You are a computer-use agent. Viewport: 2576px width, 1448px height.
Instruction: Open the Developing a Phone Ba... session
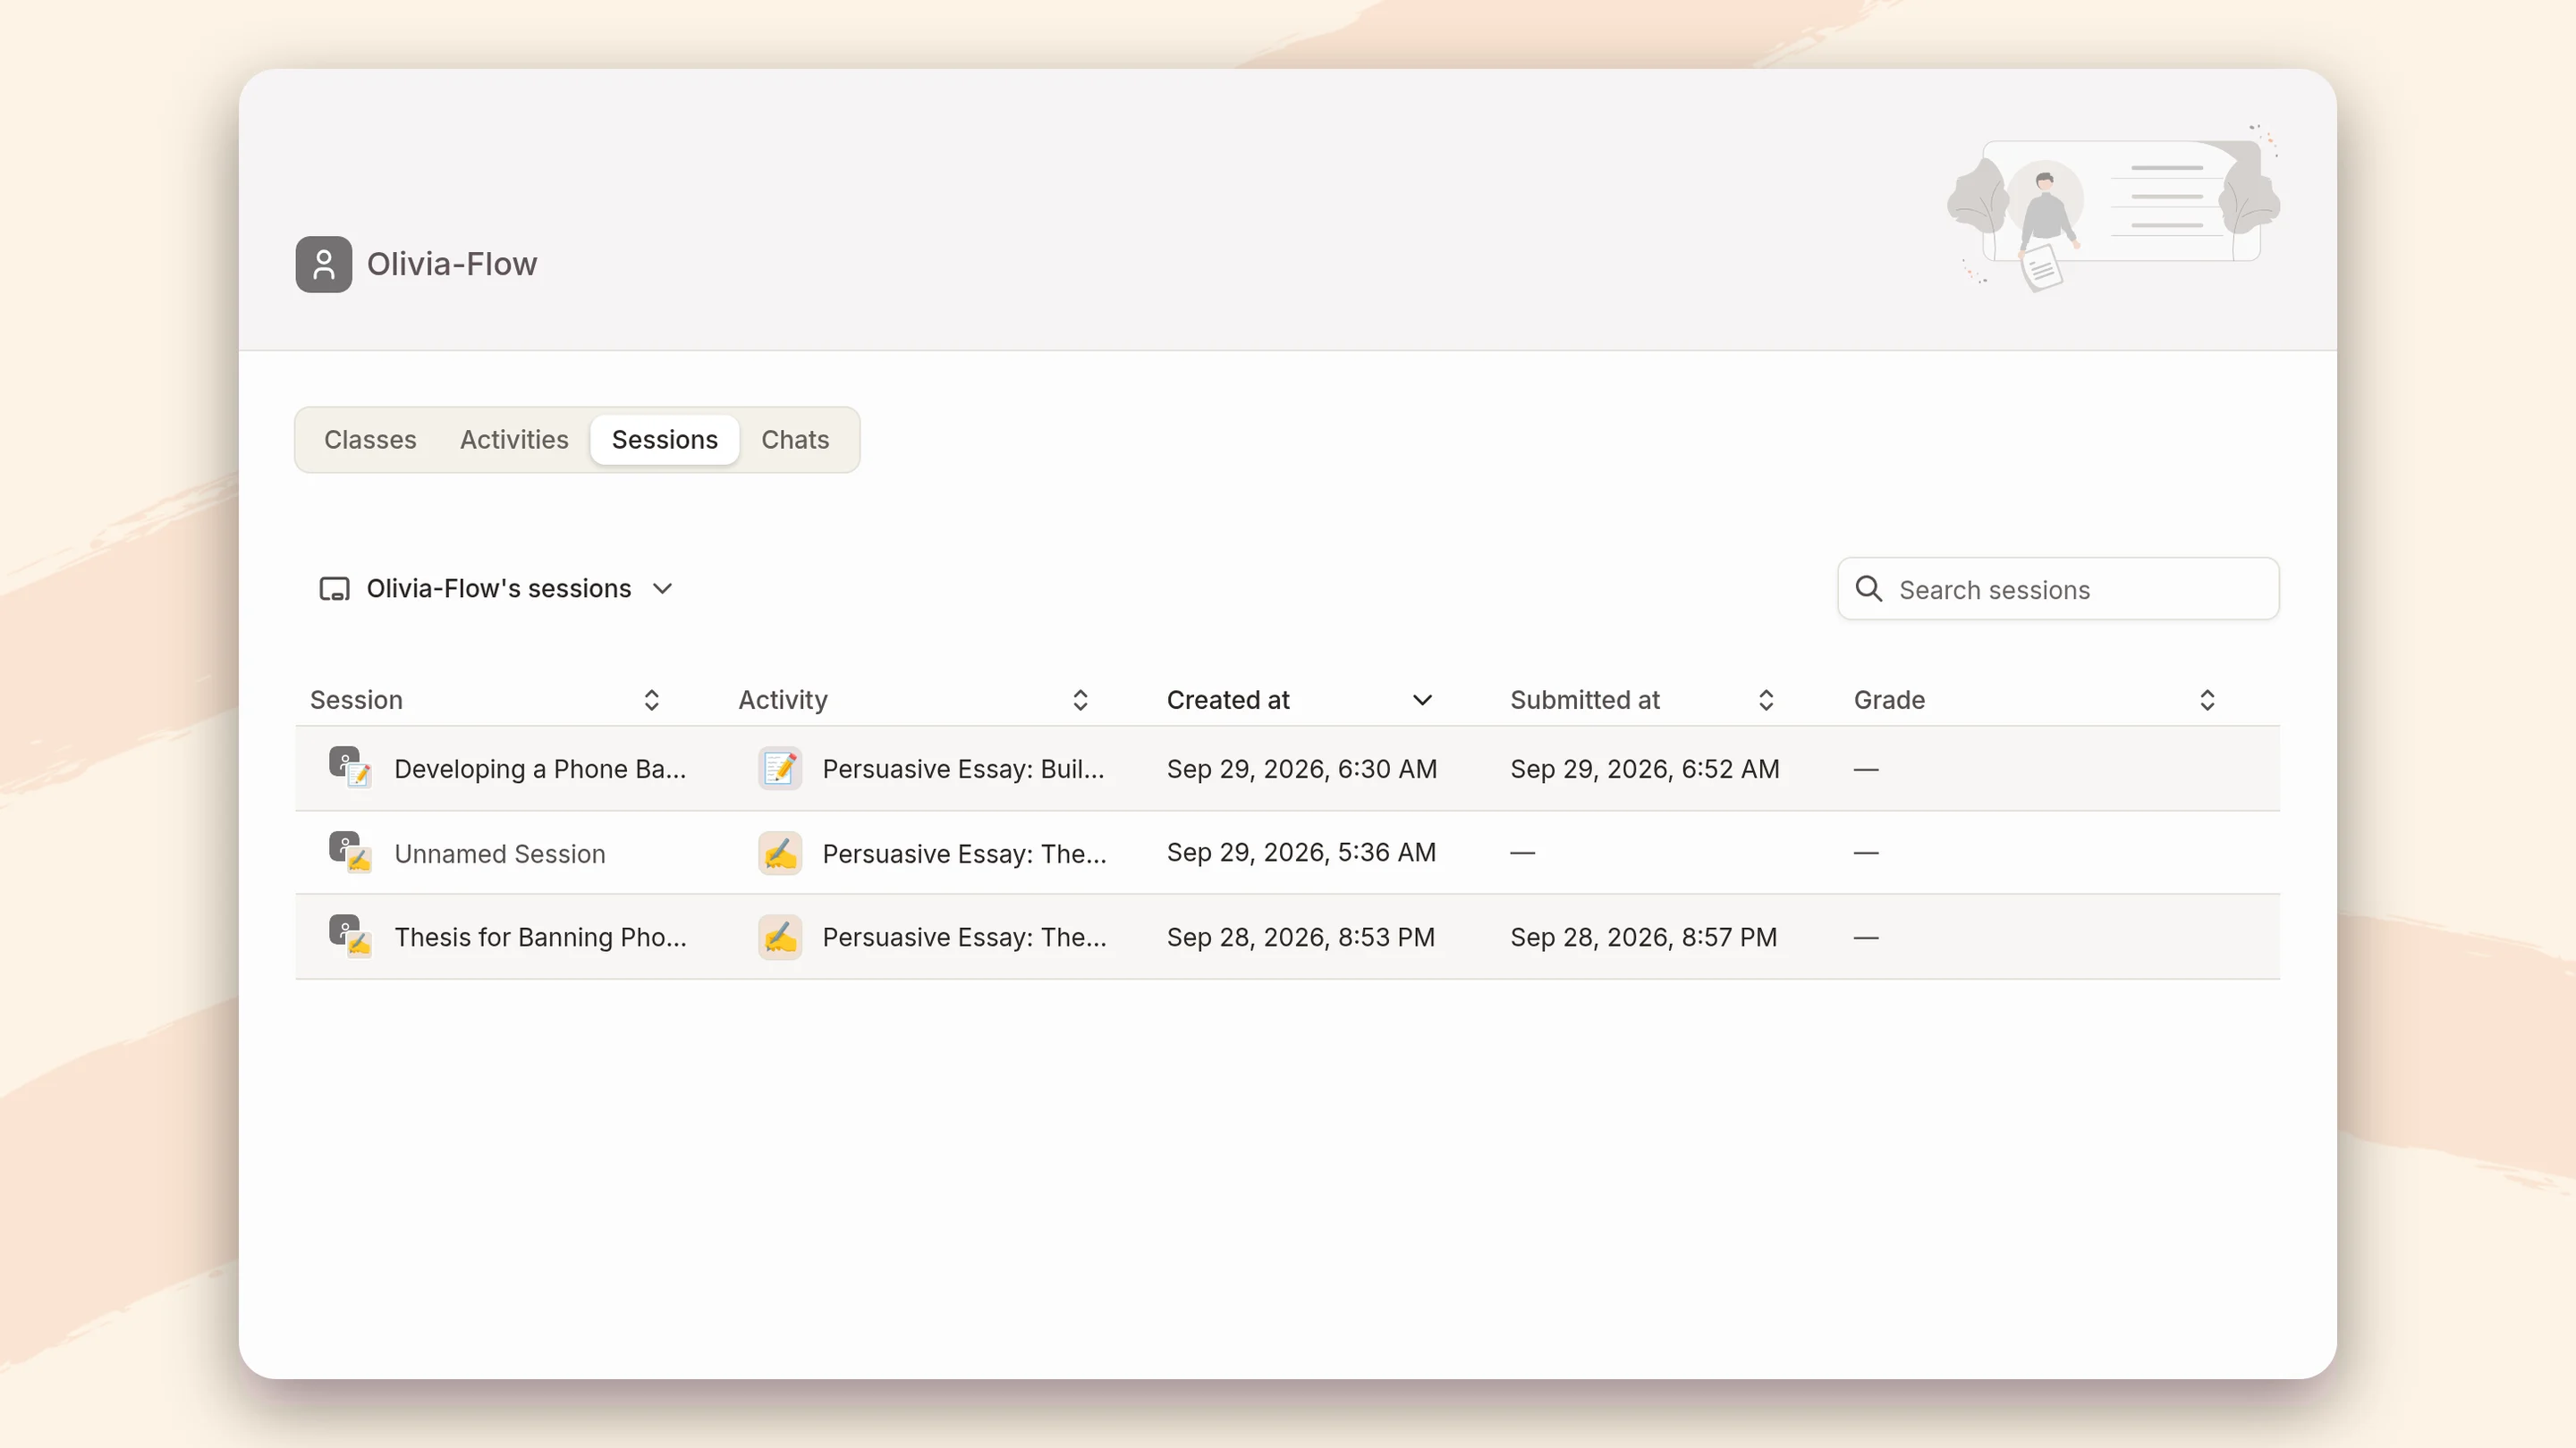(540, 769)
